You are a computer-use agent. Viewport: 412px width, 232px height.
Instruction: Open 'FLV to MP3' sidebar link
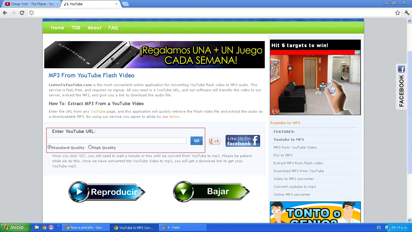click(x=283, y=155)
